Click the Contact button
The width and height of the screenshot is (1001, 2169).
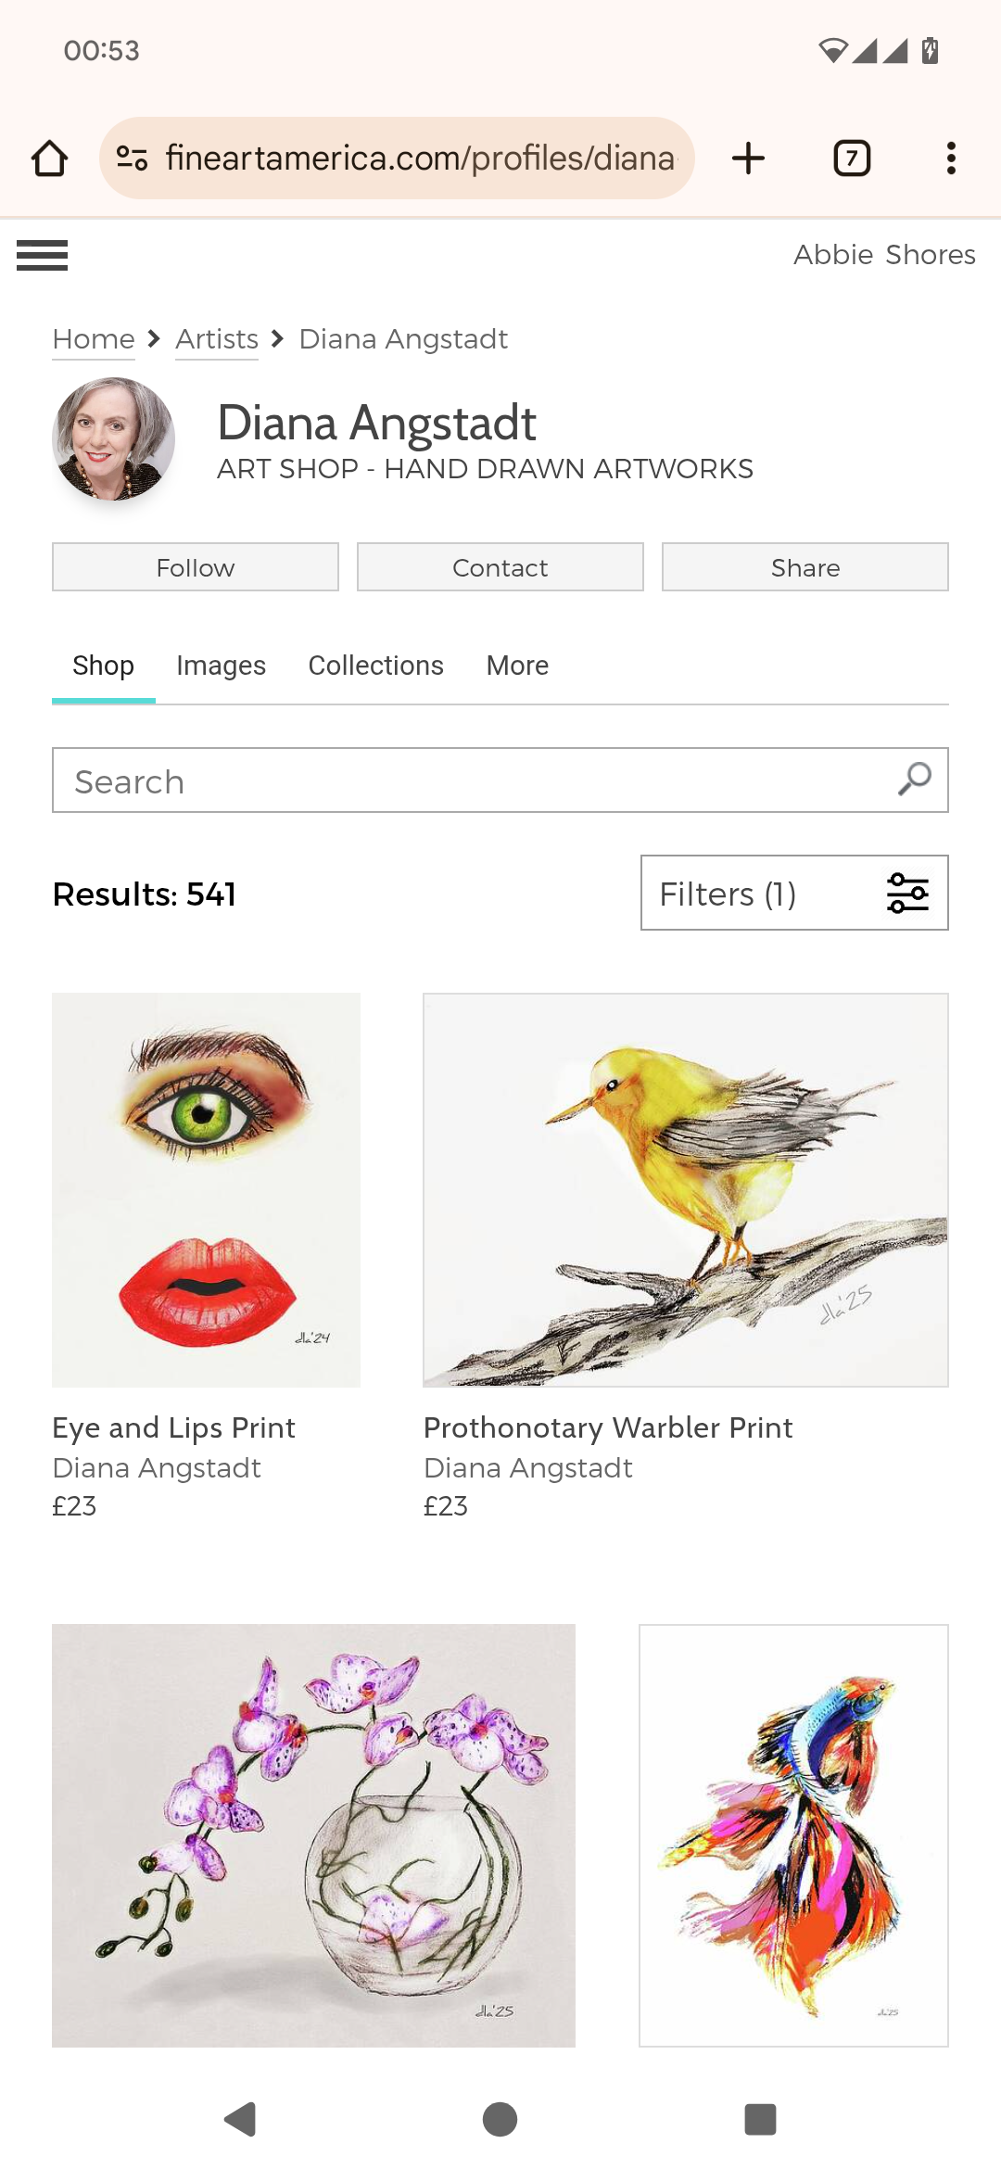pos(500,567)
